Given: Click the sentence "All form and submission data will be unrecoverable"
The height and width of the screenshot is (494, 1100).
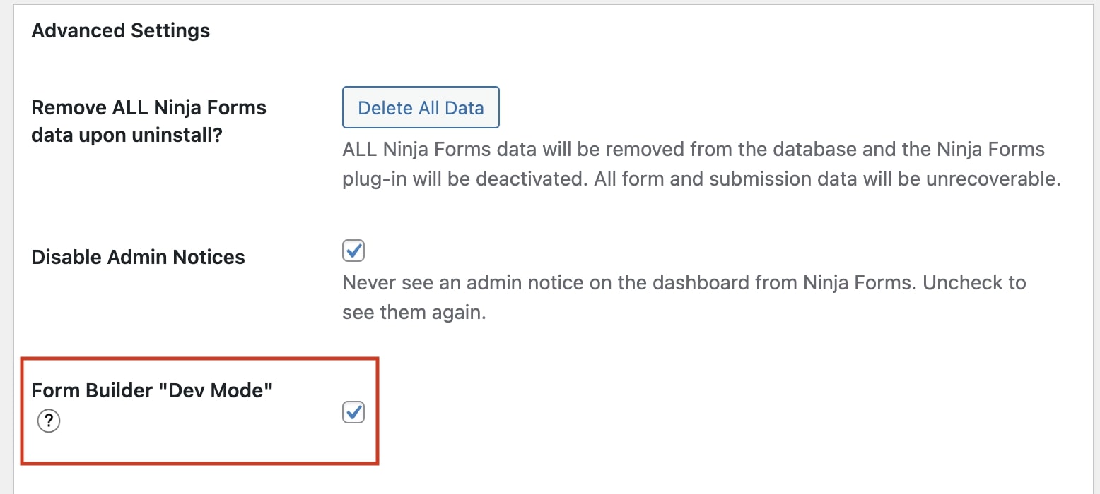Looking at the screenshot, I should [827, 179].
